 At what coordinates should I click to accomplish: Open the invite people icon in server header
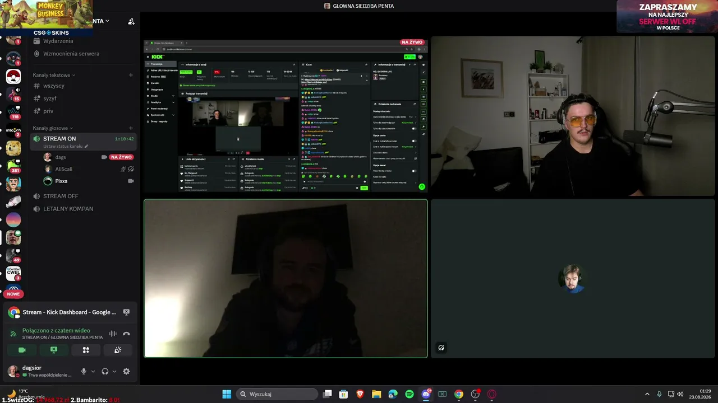(131, 21)
